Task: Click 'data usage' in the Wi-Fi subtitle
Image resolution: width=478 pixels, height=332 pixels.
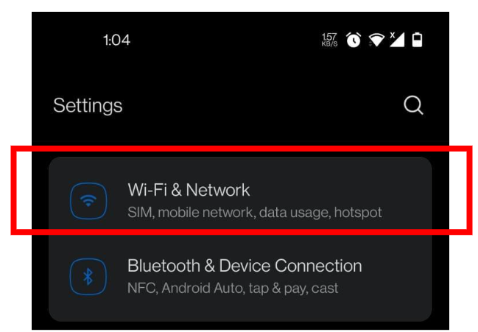Action: 295,213
